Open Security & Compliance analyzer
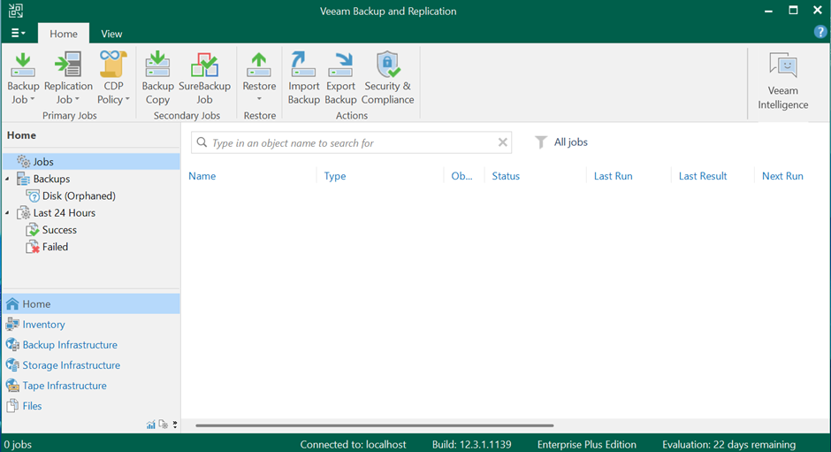 point(387,65)
